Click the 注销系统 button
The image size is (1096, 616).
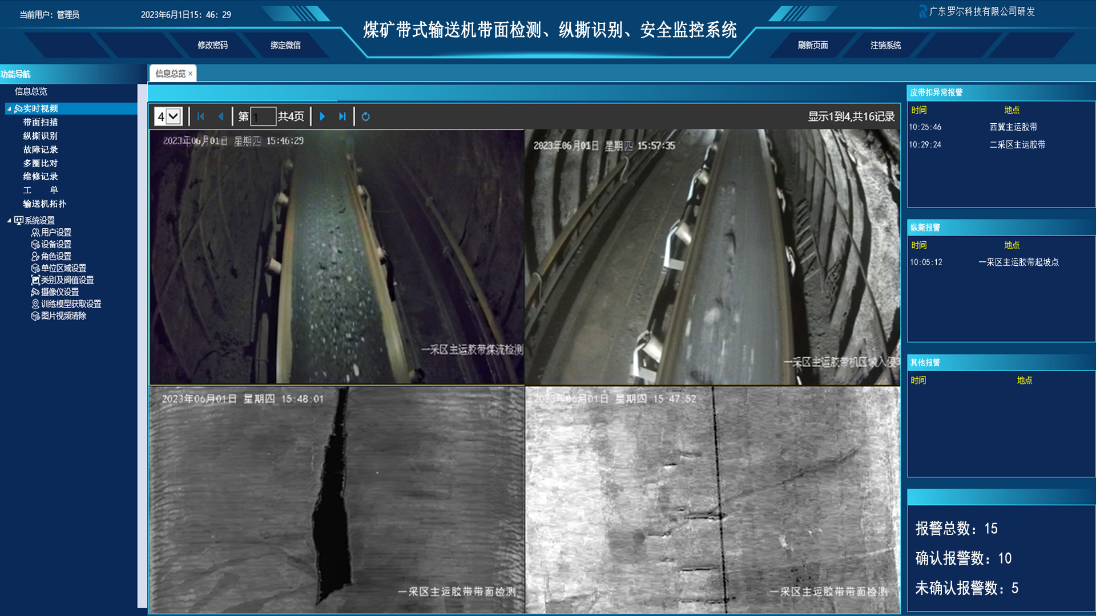(x=885, y=45)
